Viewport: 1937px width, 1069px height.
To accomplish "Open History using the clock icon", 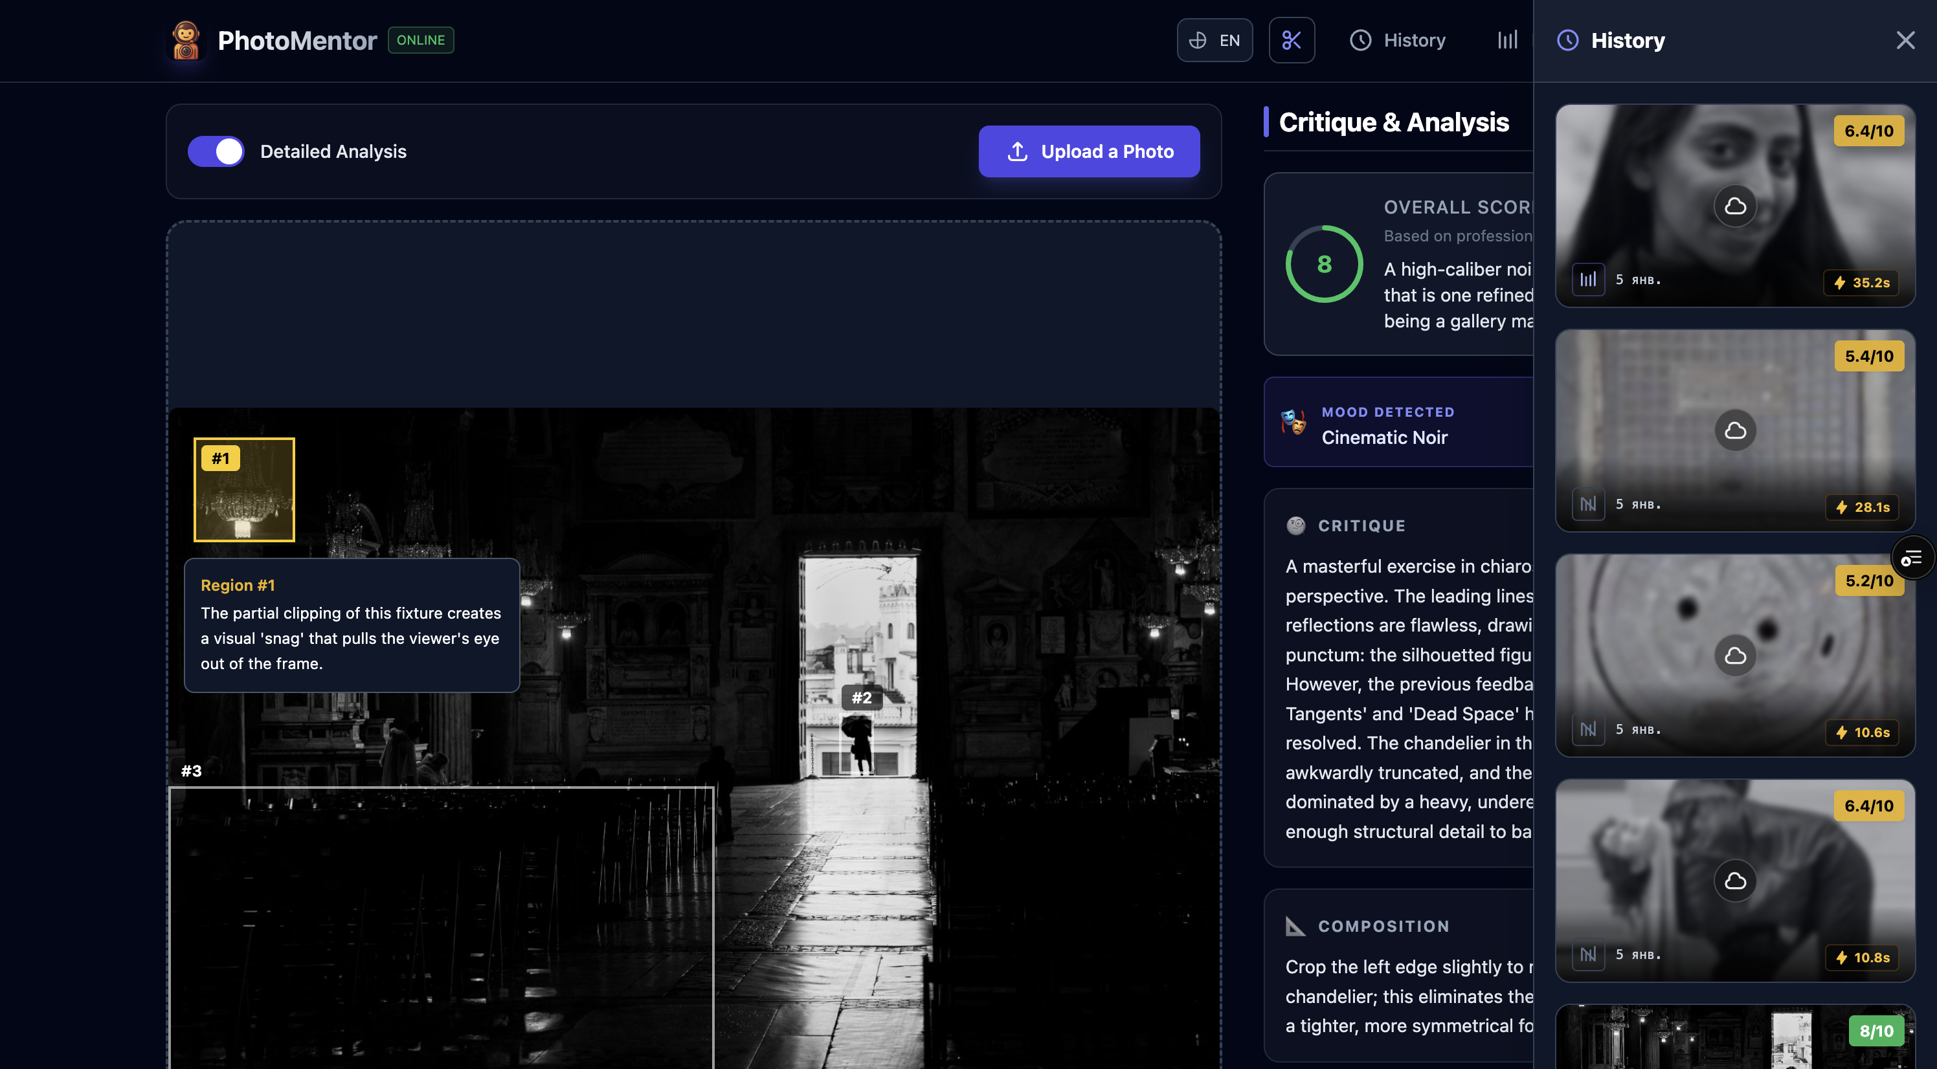I will click(1361, 40).
